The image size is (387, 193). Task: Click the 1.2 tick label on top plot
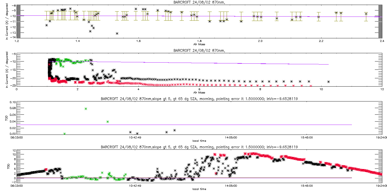[x=17, y=41]
